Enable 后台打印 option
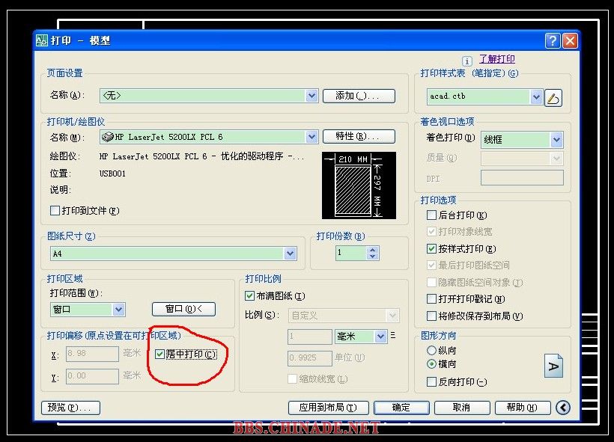Screen dimensions: 614x442 (x=431, y=215)
